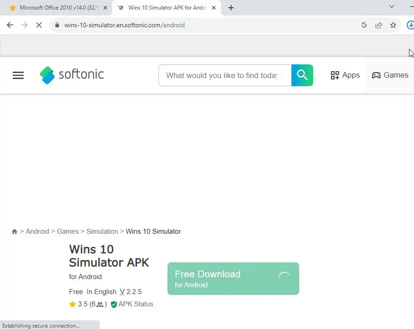Click the home breadcrumb icon
The width and height of the screenshot is (414, 329).
click(15, 231)
